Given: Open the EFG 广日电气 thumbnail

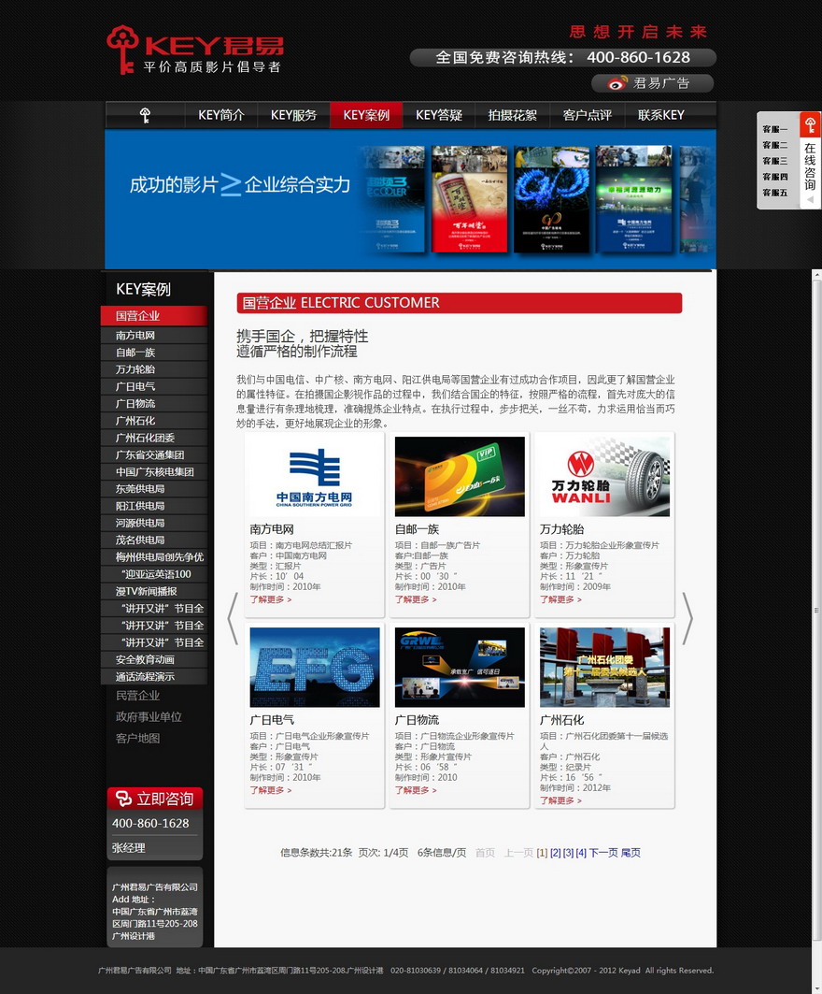Looking at the screenshot, I should tap(315, 668).
